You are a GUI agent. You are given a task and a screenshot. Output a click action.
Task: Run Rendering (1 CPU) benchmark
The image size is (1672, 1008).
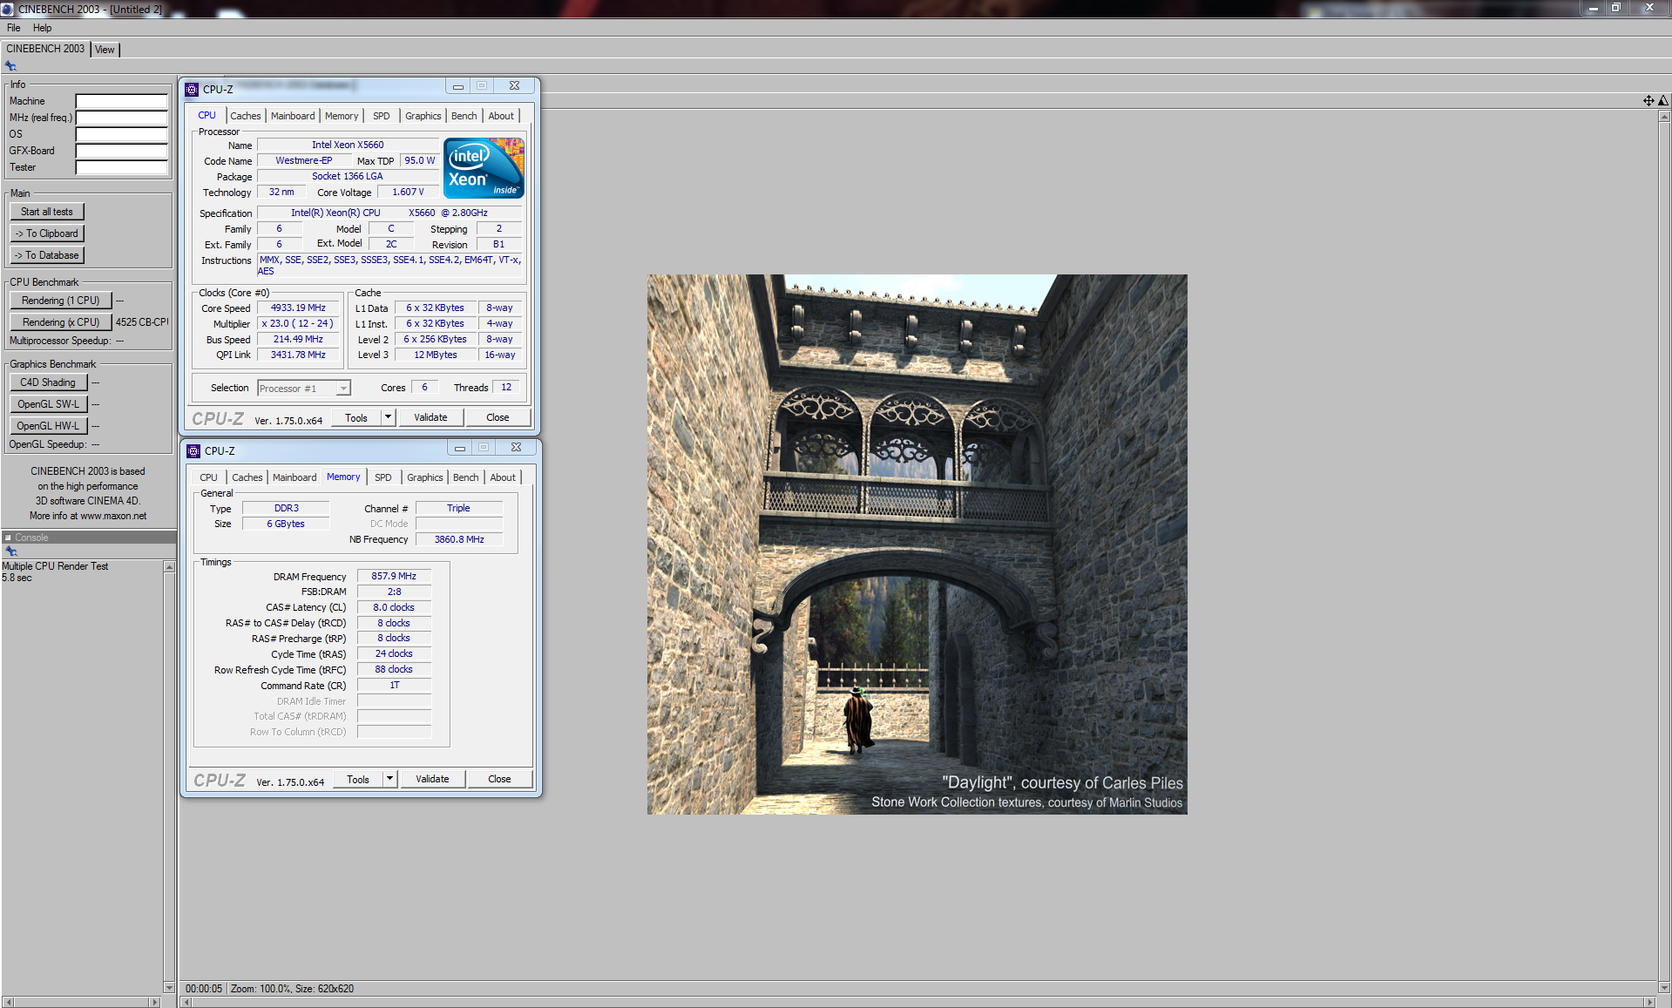(61, 301)
